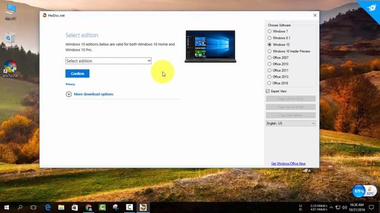This screenshot has width=380, height=213.
Task: Click plus icon beside More download options
Action: click(x=69, y=94)
